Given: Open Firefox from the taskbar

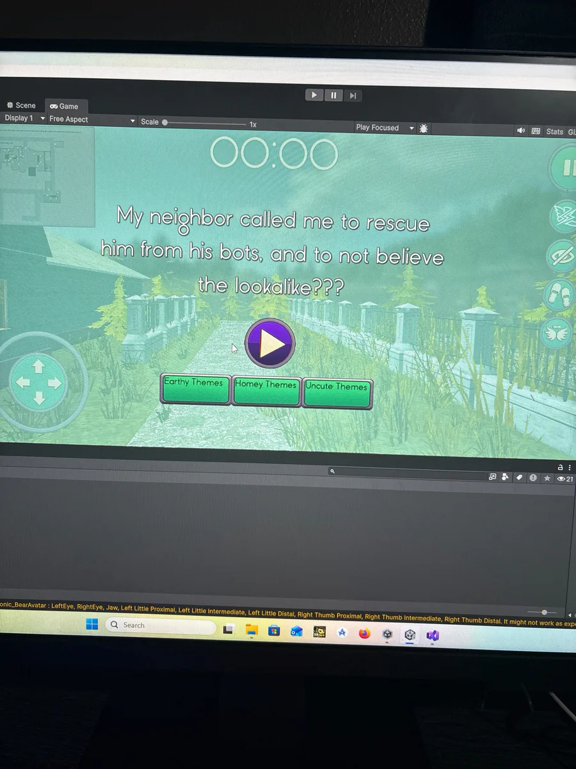Looking at the screenshot, I should pyautogui.click(x=364, y=633).
